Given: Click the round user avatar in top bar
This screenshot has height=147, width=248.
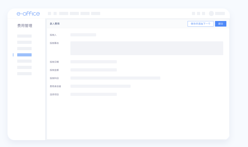Looking at the screenshot, I should [211, 13].
